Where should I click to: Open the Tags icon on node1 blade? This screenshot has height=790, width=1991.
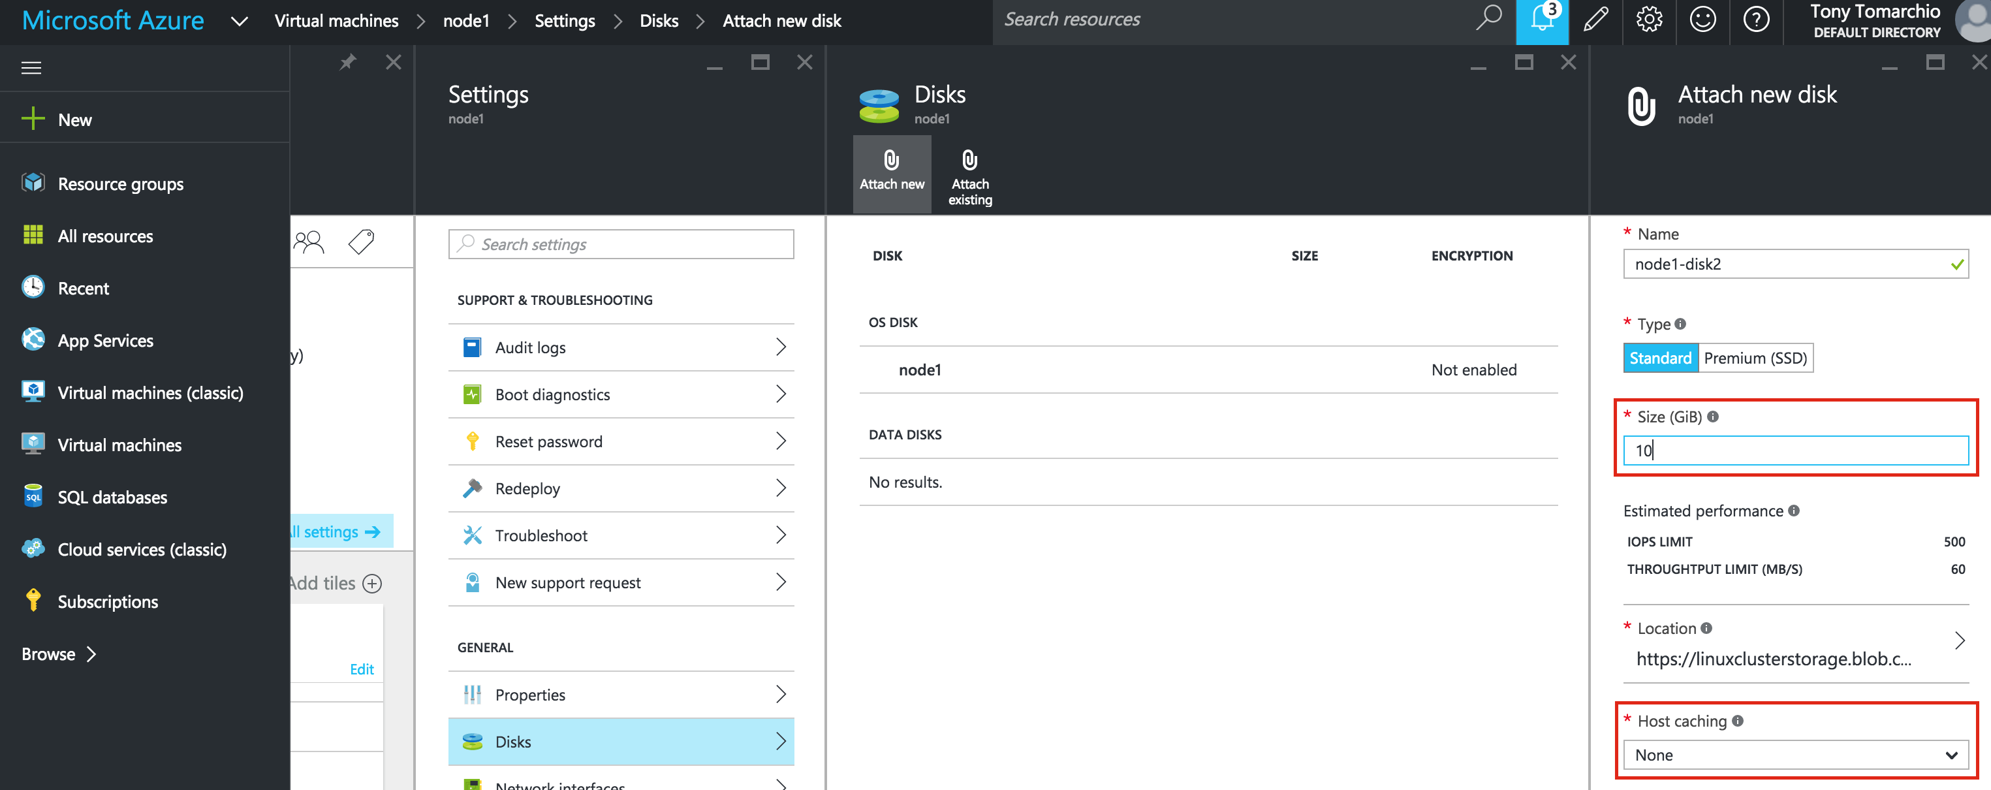point(361,242)
